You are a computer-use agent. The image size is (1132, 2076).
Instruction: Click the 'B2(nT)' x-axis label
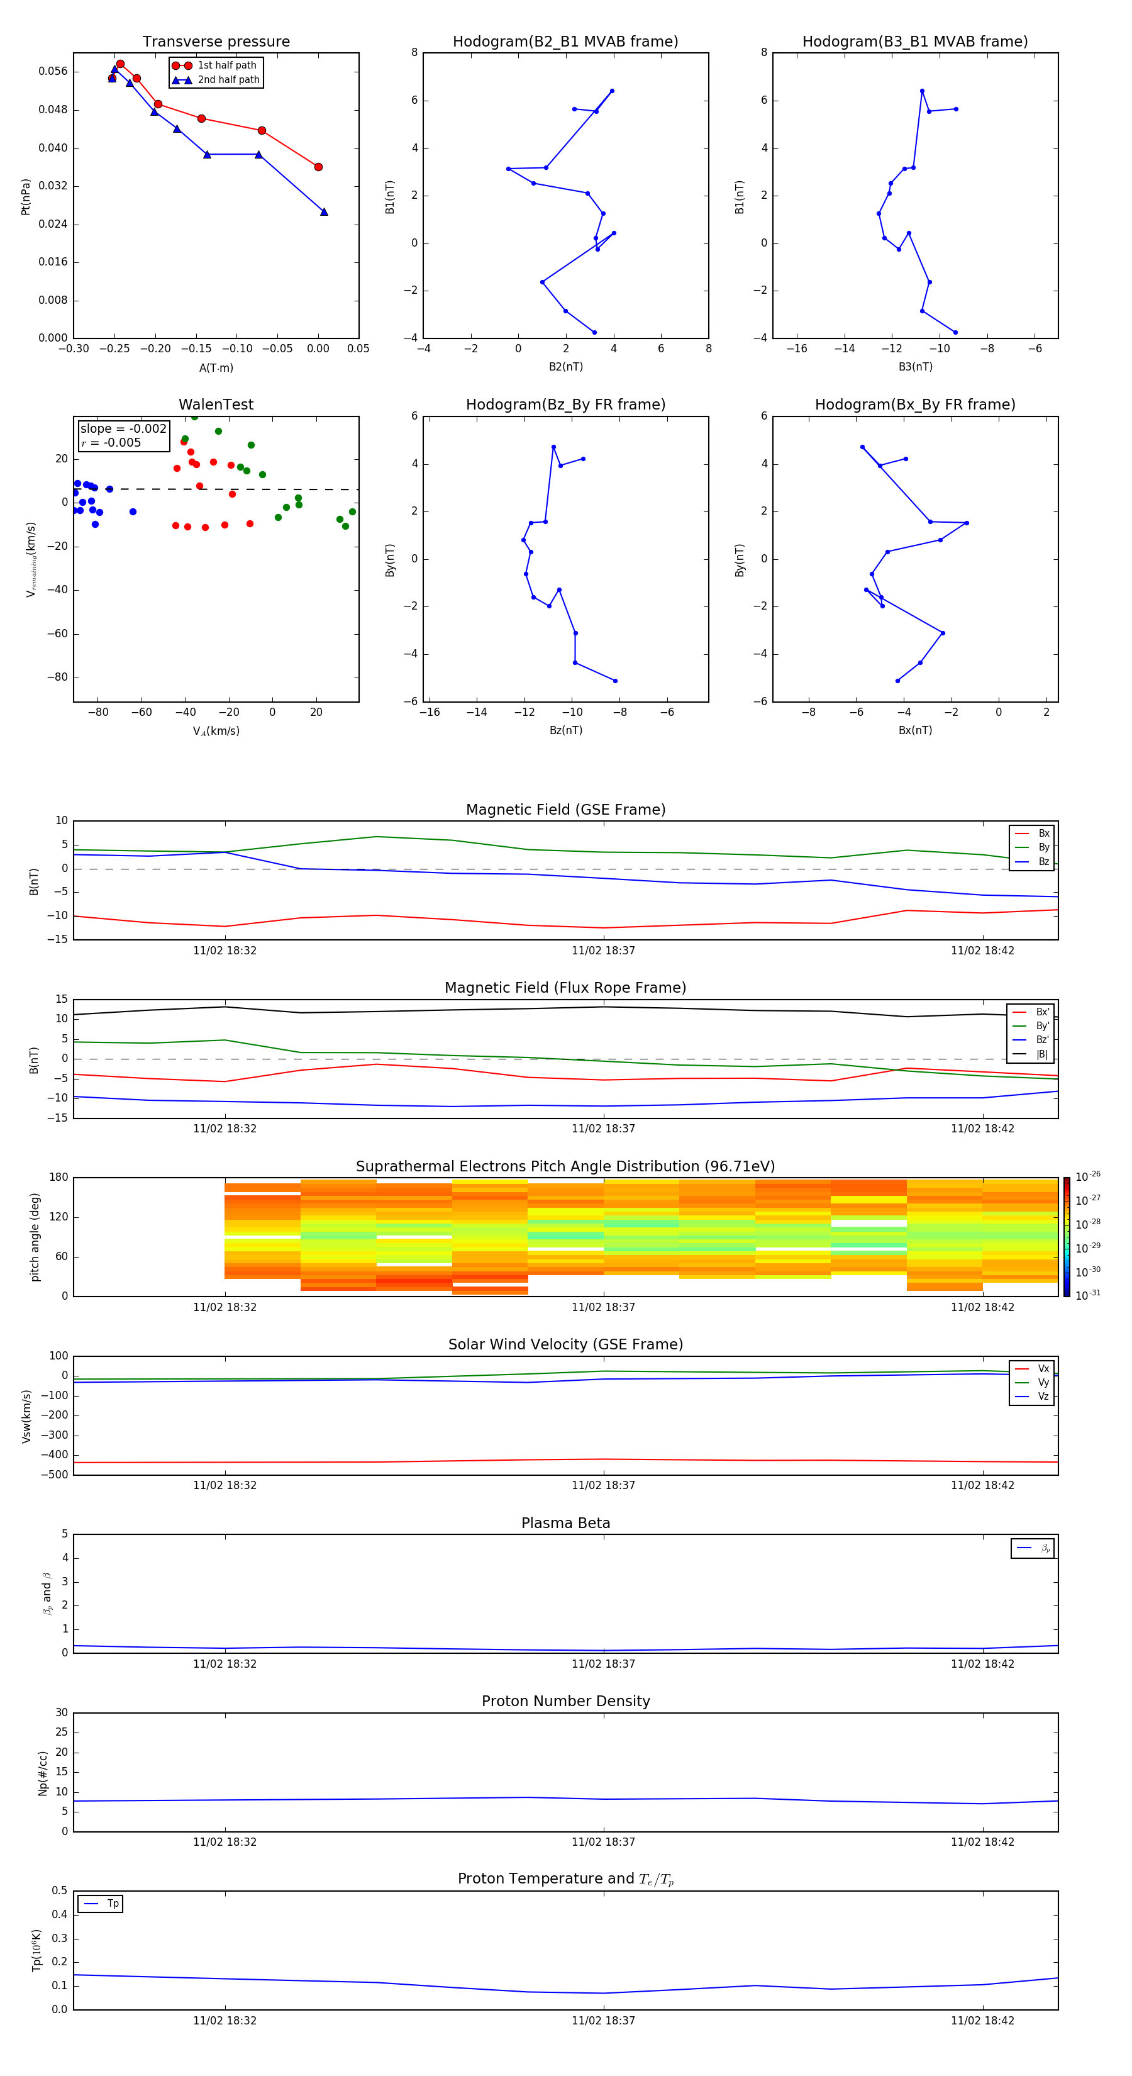click(x=565, y=367)
